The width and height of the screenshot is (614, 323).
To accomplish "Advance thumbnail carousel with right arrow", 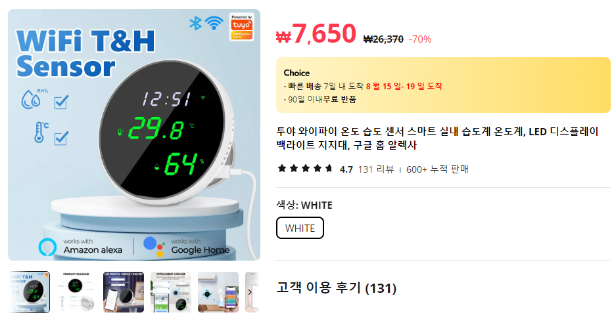I will point(249,292).
